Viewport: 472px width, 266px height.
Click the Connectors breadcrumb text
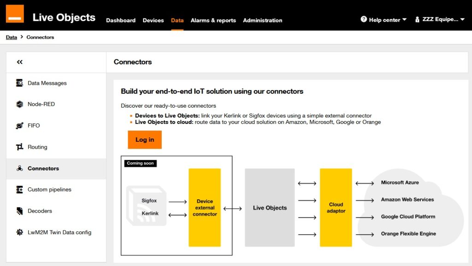(41, 37)
